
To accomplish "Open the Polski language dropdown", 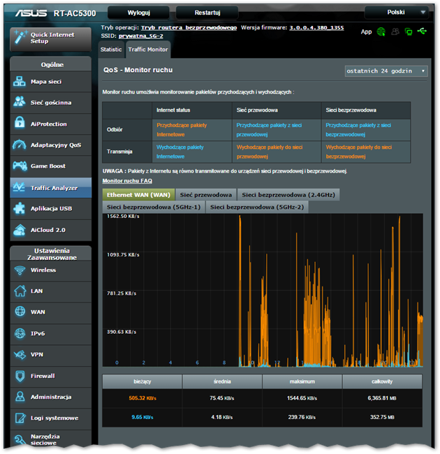I will click(x=396, y=12).
